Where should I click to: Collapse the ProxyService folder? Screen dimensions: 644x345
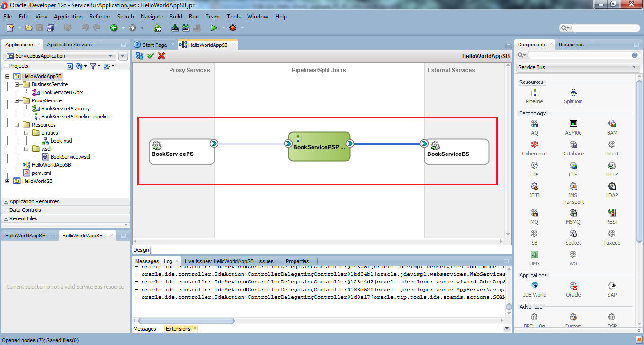[x=17, y=100]
